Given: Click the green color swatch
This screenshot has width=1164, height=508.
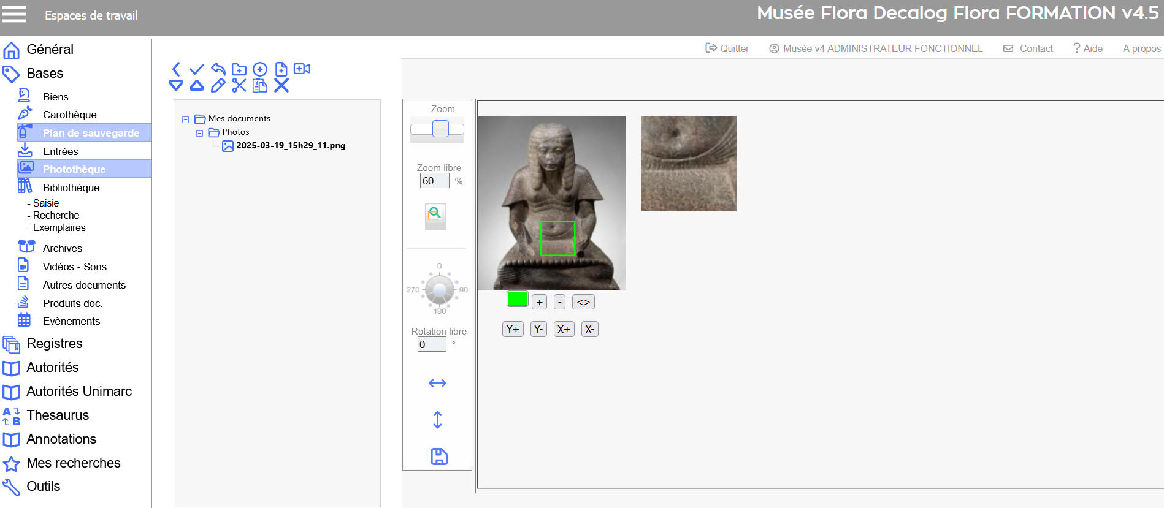Looking at the screenshot, I should pyautogui.click(x=517, y=299).
